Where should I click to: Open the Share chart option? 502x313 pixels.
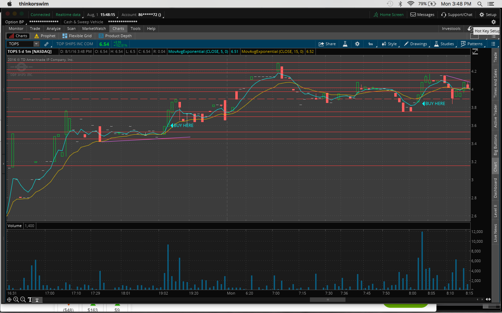point(327,44)
